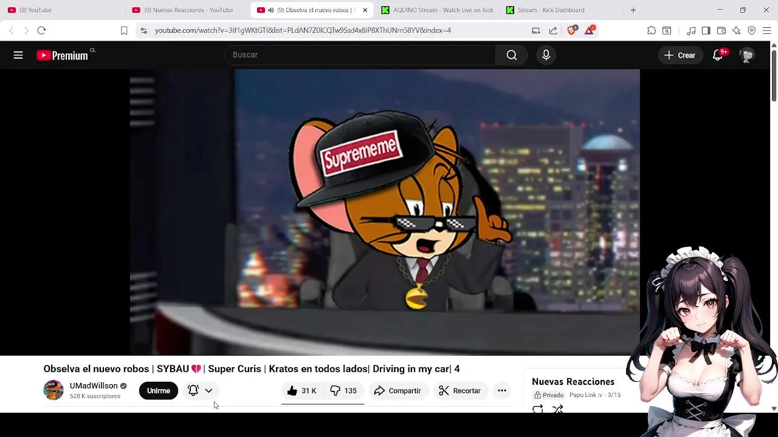The height and width of the screenshot is (437, 778).
Task: Click the Unirme membership button
Action: point(158,391)
